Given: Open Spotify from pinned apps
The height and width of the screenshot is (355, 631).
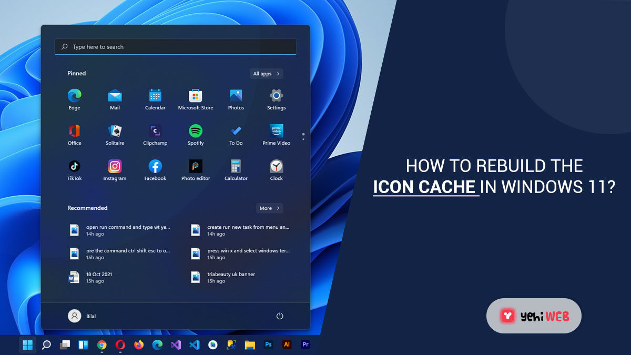Looking at the screenshot, I should 196,131.
